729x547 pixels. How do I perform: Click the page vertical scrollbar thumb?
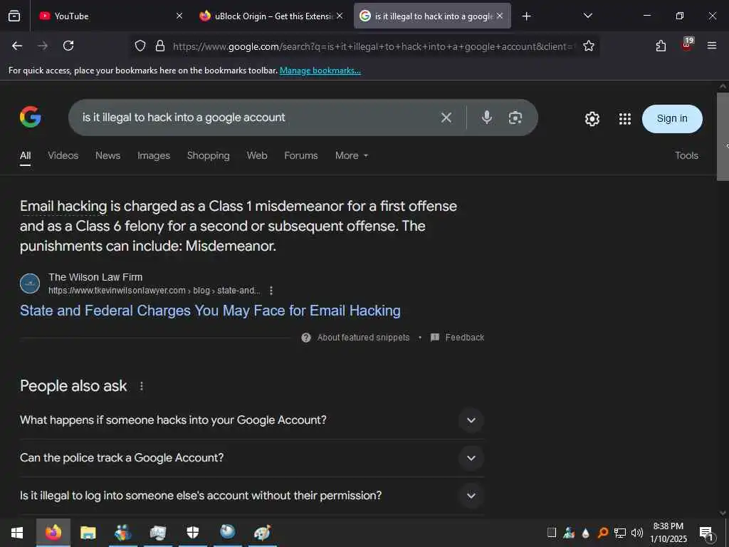tap(723, 136)
